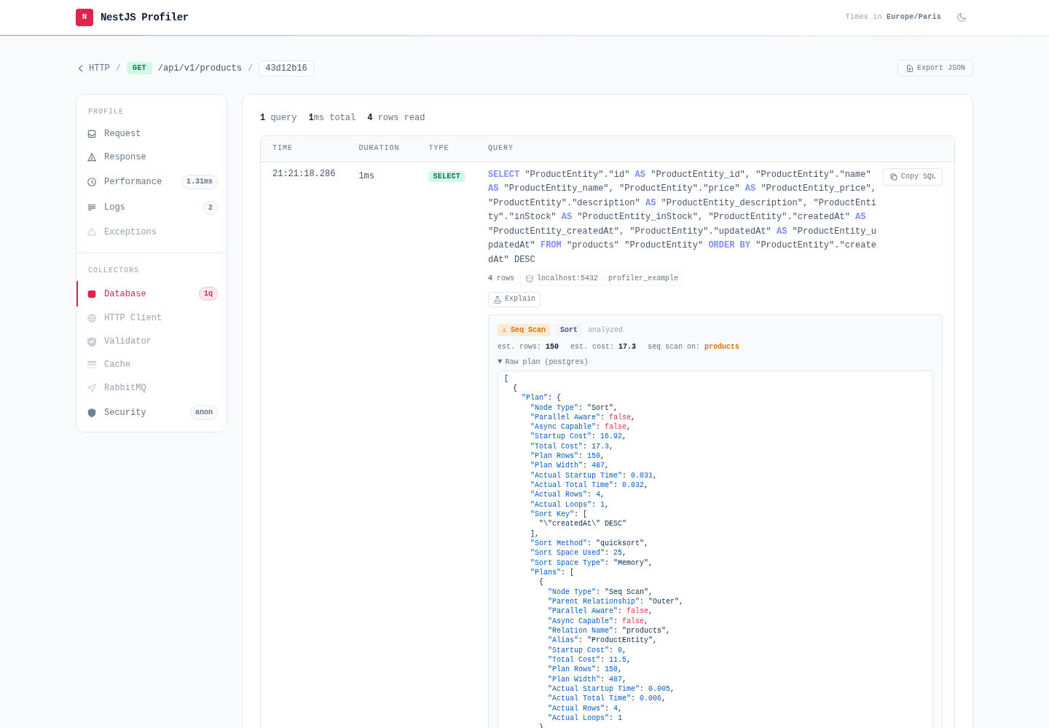Copy the SQL query
This screenshot has height=728, width=1049.
coord(913,177)
